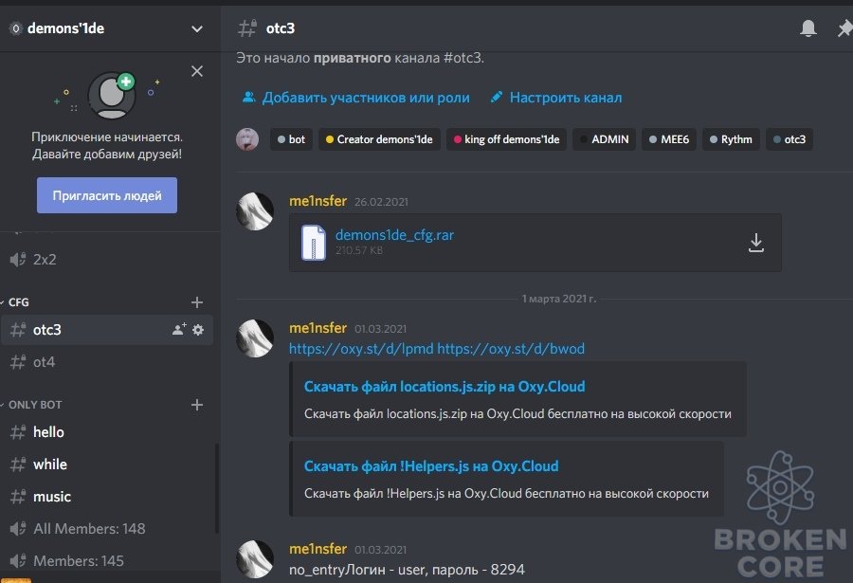This screenshot has height=583, width=853.
Task: Open the oxy.st/d/bwod link
Action: click(x=511, y=349)
